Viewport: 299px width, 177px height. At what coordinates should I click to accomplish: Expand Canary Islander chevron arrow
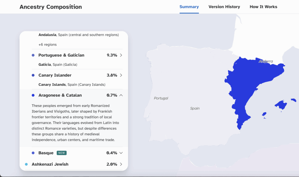(x=121, y=75)
